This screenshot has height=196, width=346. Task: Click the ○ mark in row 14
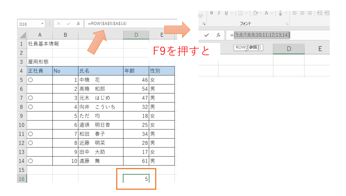[31, 161]
